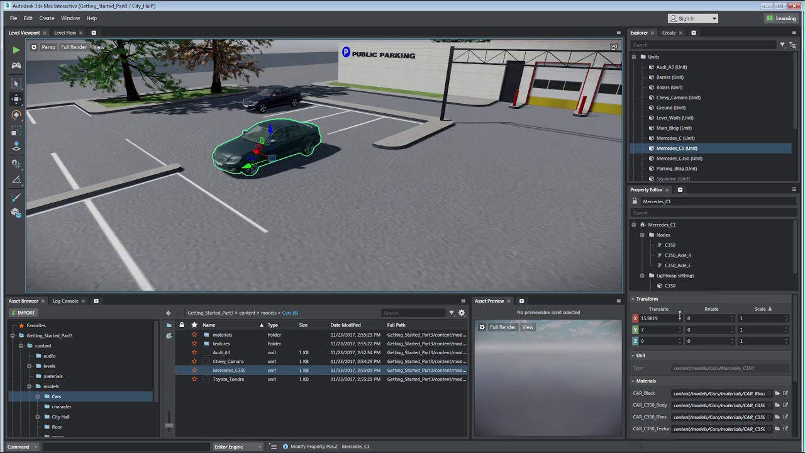This screenshot has height=453, width=805.
Task: Open Asset Browser settings gear icon
Action: (462, 313)
